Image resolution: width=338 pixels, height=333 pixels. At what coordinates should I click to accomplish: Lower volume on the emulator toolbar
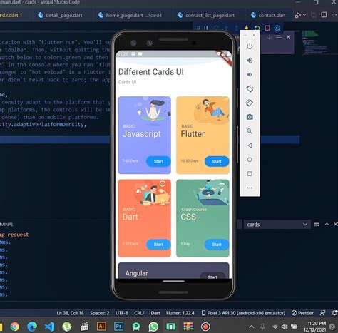(x=250, y=75)
